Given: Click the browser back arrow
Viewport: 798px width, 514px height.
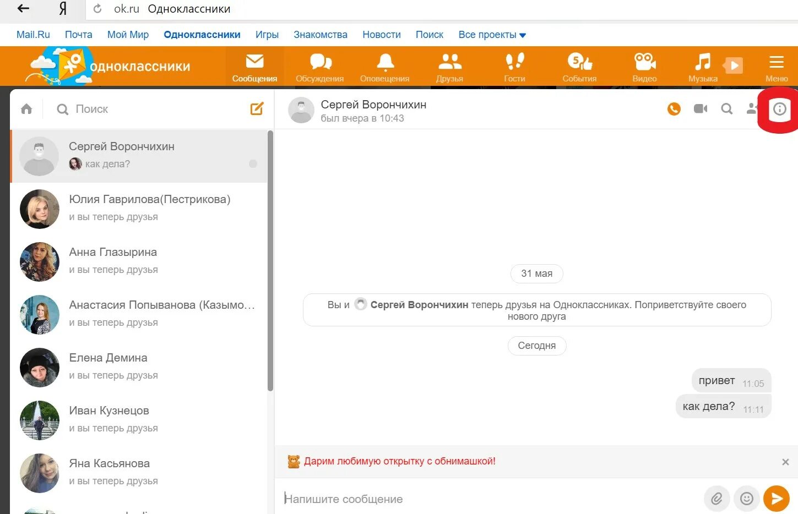Looking at the screenshot, I should pyautogui.click(x=23, y=8).
